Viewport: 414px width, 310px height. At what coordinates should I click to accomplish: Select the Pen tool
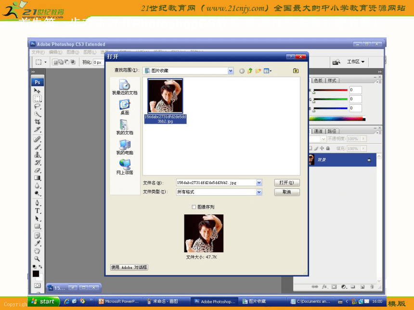click(x=37, y=203)
